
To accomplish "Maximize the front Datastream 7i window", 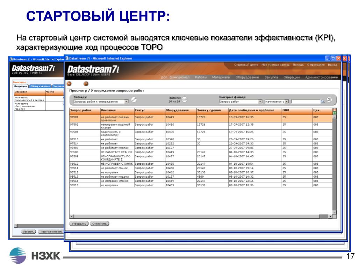I will (x=333, y=58).
